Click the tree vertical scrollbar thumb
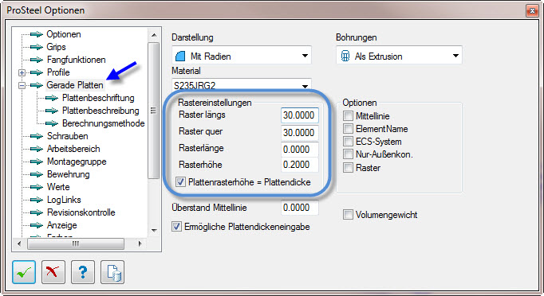Screen dimensions: 544x296 [153, 111]
